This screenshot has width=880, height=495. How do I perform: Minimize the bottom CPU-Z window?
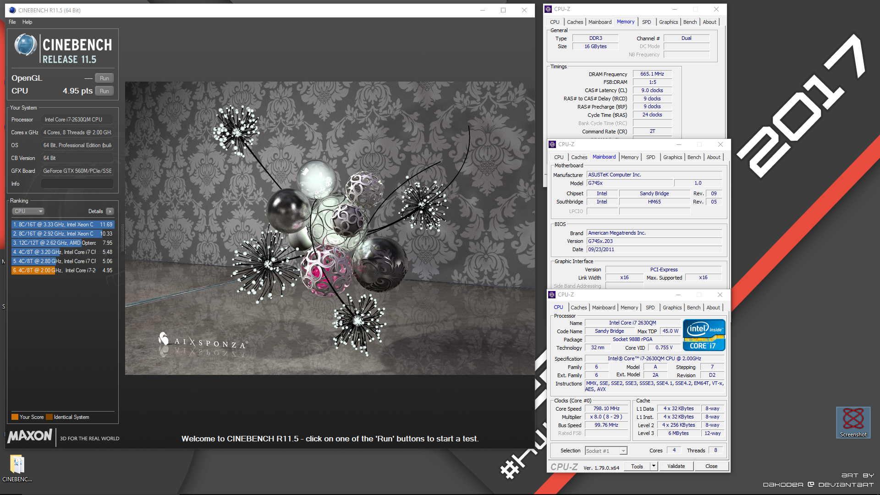click(x=678, y=295)
